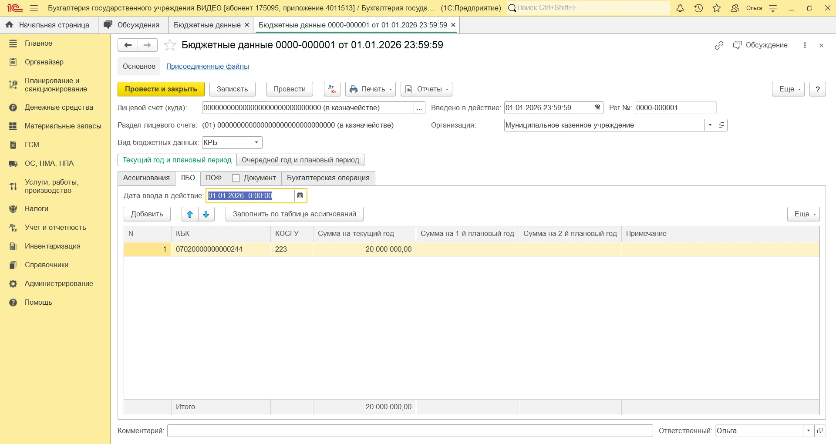Switch to Ассигнования tab

click(x=146, y=178)
